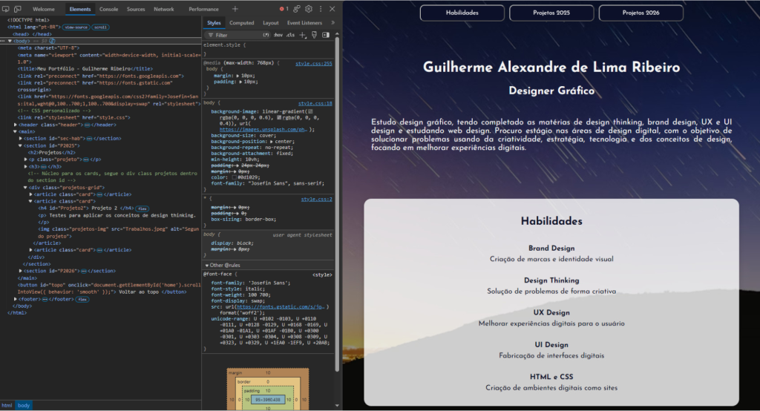Open style.css:18 source link
Image resolution: width=760 pixels, height=411 pixels.
tap(315, 103)
